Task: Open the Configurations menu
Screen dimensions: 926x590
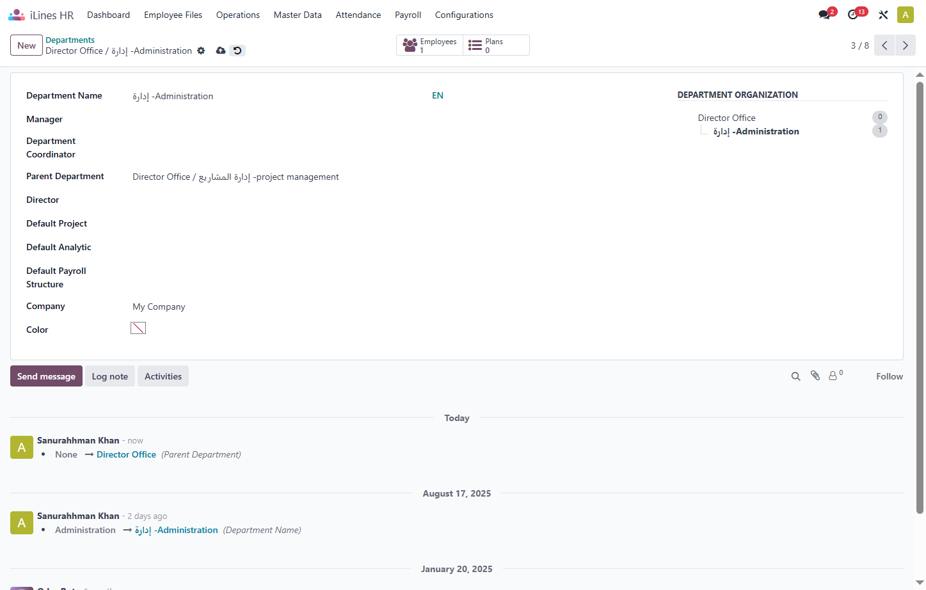Action: coord(464,15)
